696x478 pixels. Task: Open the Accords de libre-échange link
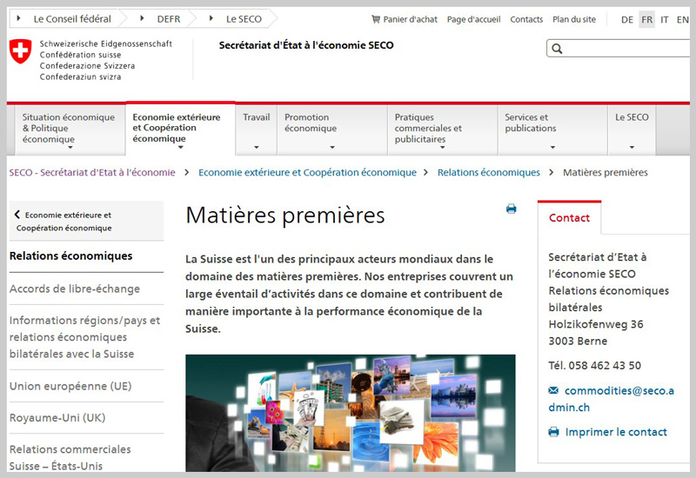[74, 289]
